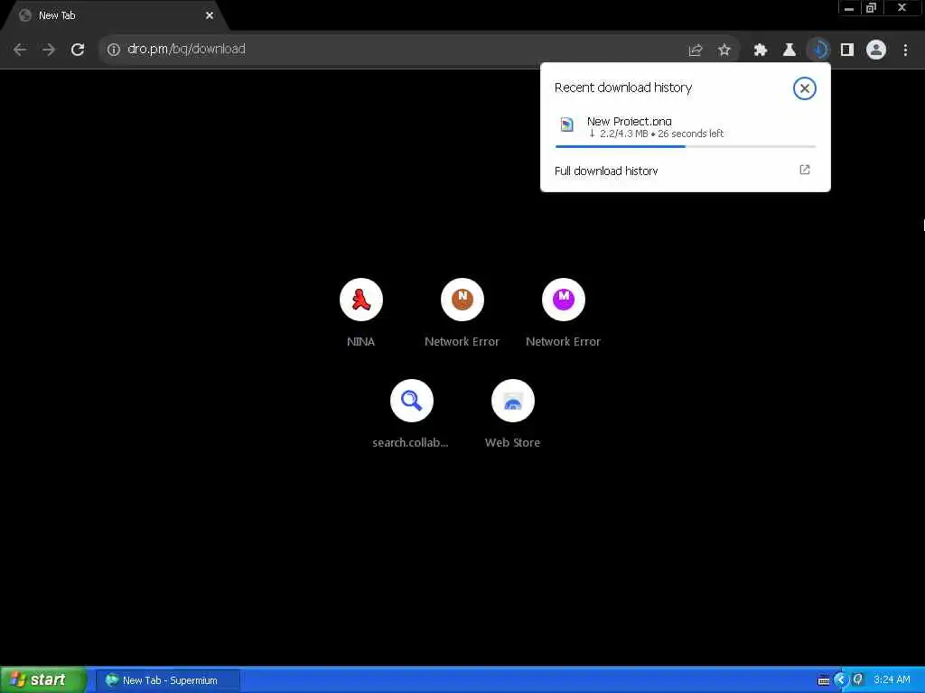Minimize the Supermium window

pyautogui.click(x=849, y=8)
